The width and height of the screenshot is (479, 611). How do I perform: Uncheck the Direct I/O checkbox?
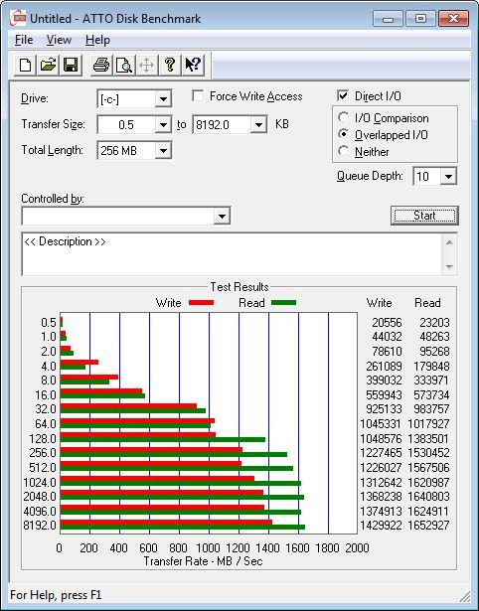(x=343, y=95)
